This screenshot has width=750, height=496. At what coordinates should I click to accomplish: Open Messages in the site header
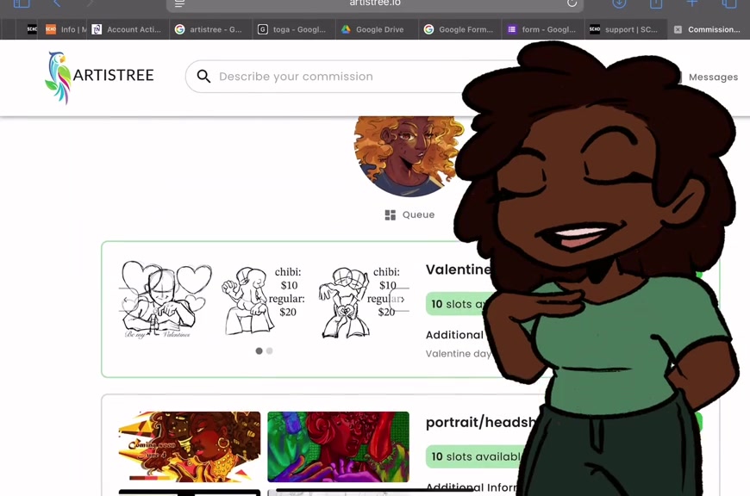[x=713, y=77]
